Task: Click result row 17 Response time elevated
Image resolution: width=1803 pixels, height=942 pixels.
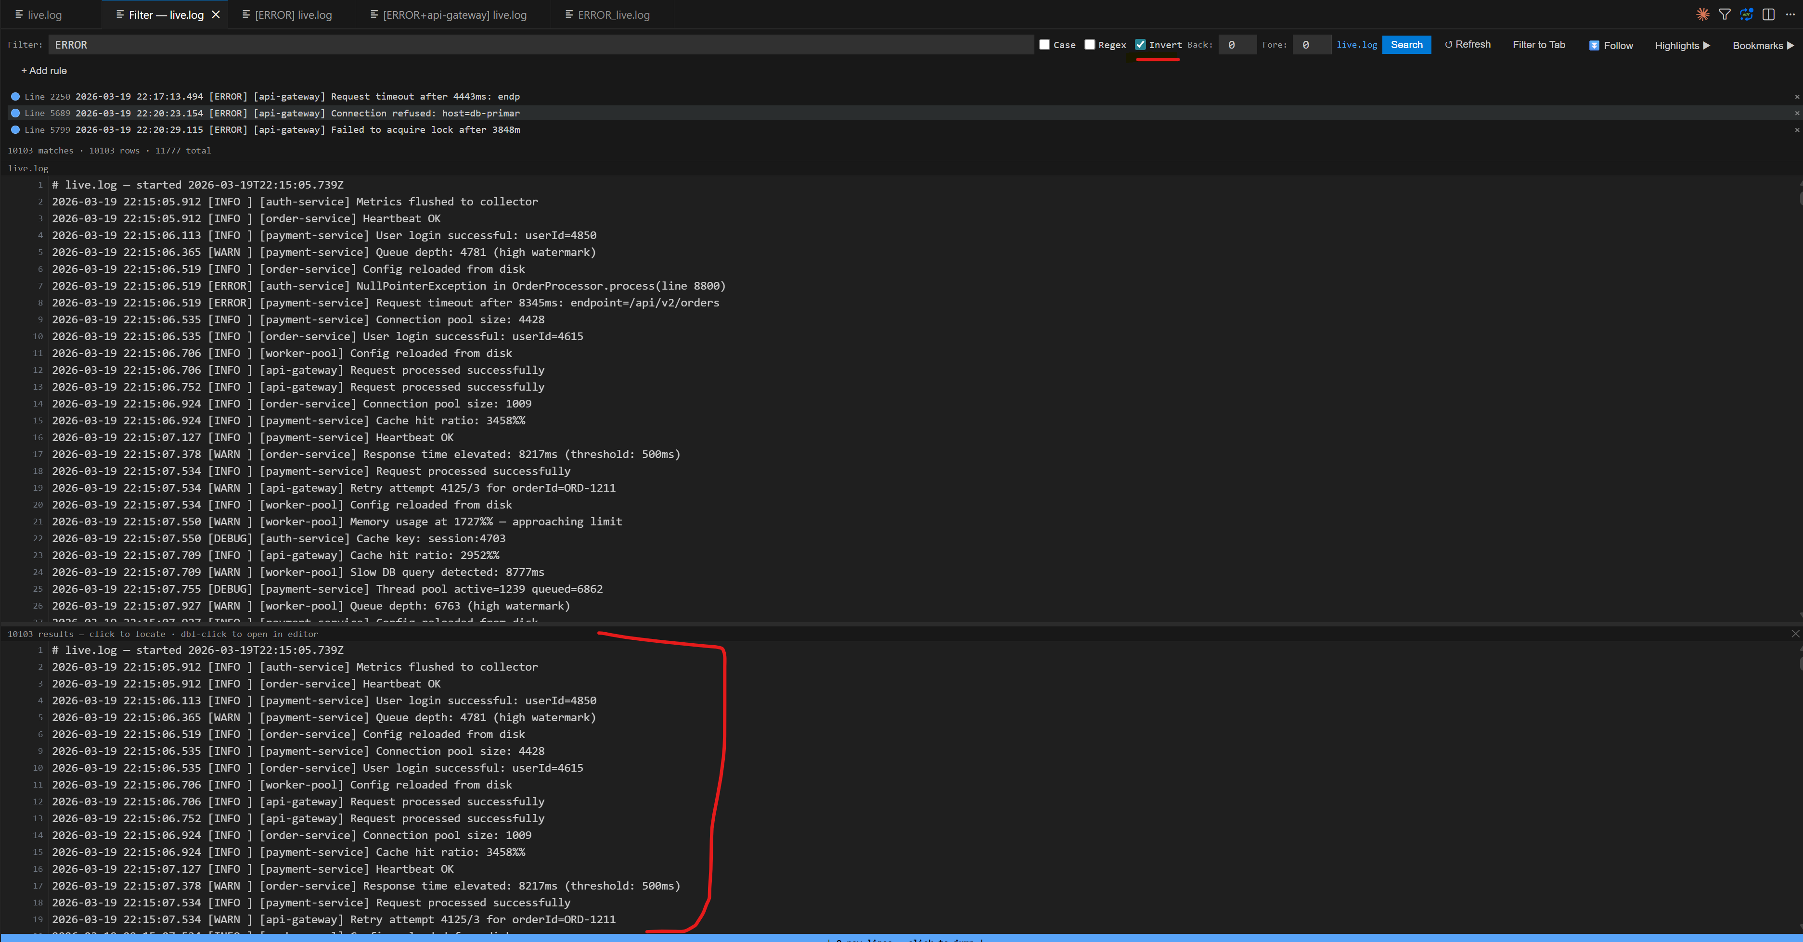Action: coord(366,886)
